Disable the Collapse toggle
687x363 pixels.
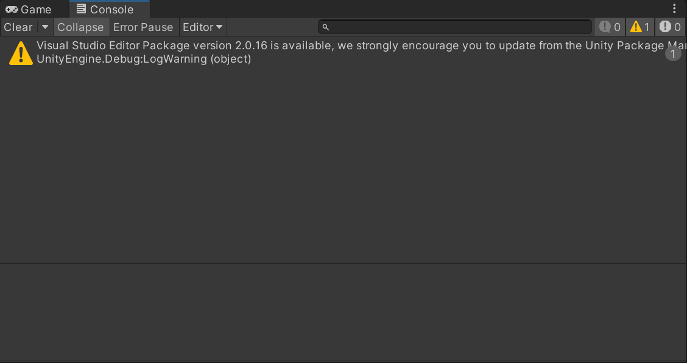click(x=80, y=27)
